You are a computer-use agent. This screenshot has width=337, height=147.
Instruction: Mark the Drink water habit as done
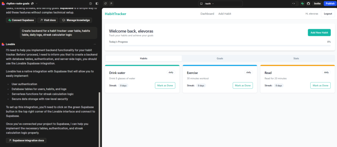(x=165, y=85)
